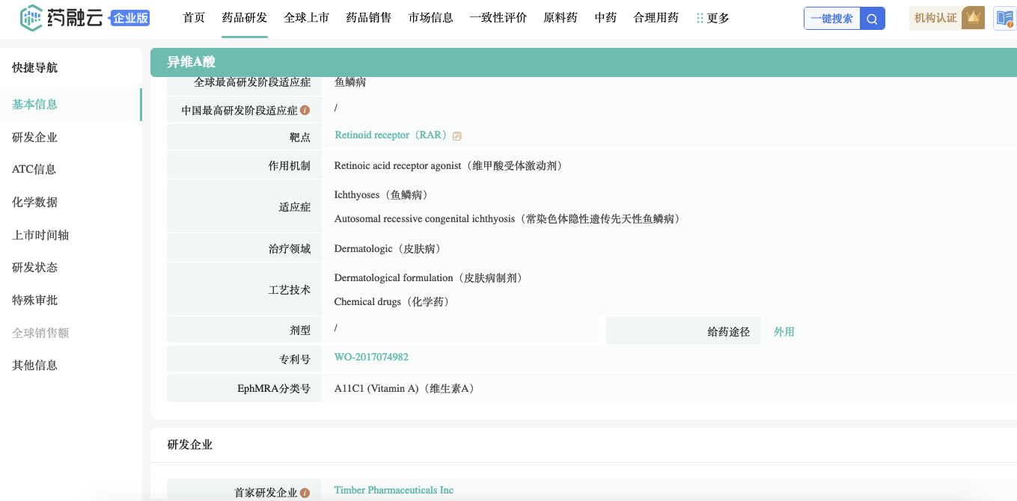
Task: Click the Timber Pharmaceuticals Inc link
Action: 394,490
